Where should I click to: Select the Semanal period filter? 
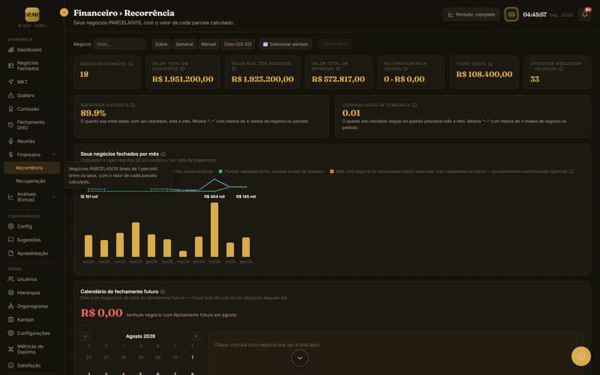pyautogui.click(x=184, y=44)
